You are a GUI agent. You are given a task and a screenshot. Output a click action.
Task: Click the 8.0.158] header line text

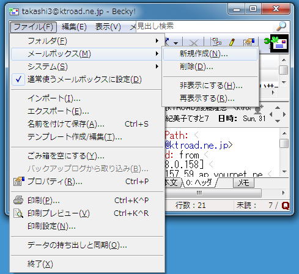tap(184, 165)
